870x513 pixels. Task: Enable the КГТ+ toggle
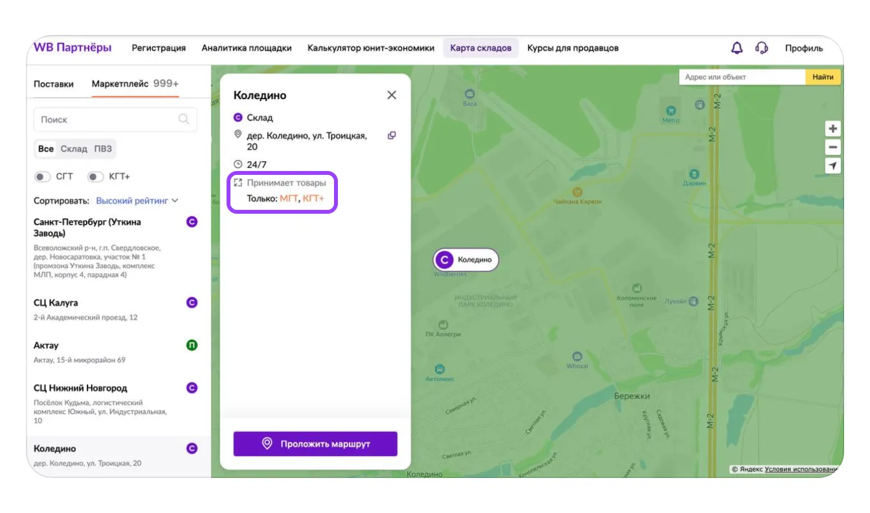[95, 177]
